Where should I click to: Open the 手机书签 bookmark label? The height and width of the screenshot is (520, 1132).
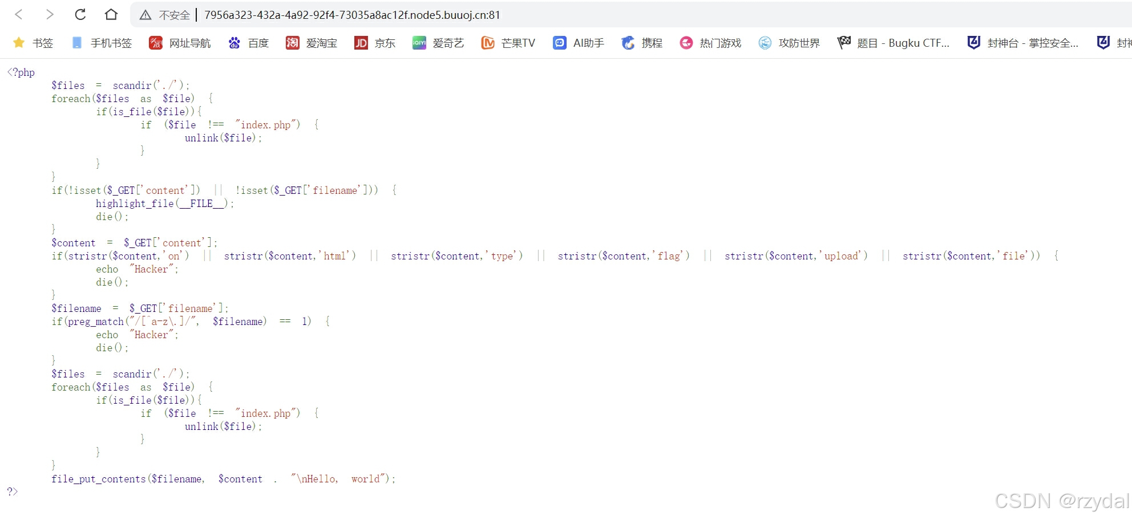click(111, 43)
